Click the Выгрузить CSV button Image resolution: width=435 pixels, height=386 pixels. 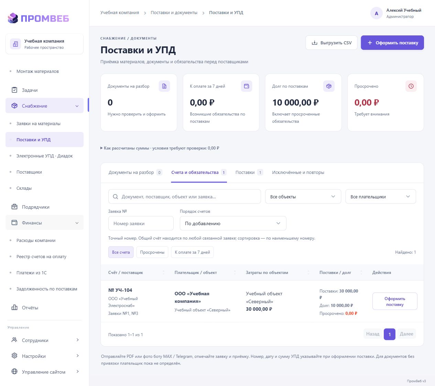pos(331,43)
